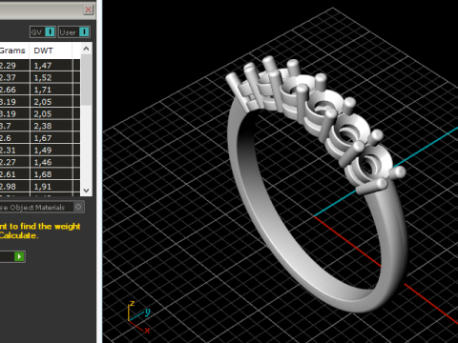Select the Grams cell ending in .98
The width and height of the screenshot is (458, 343).
pyautogui.click(x=14, y=187)
